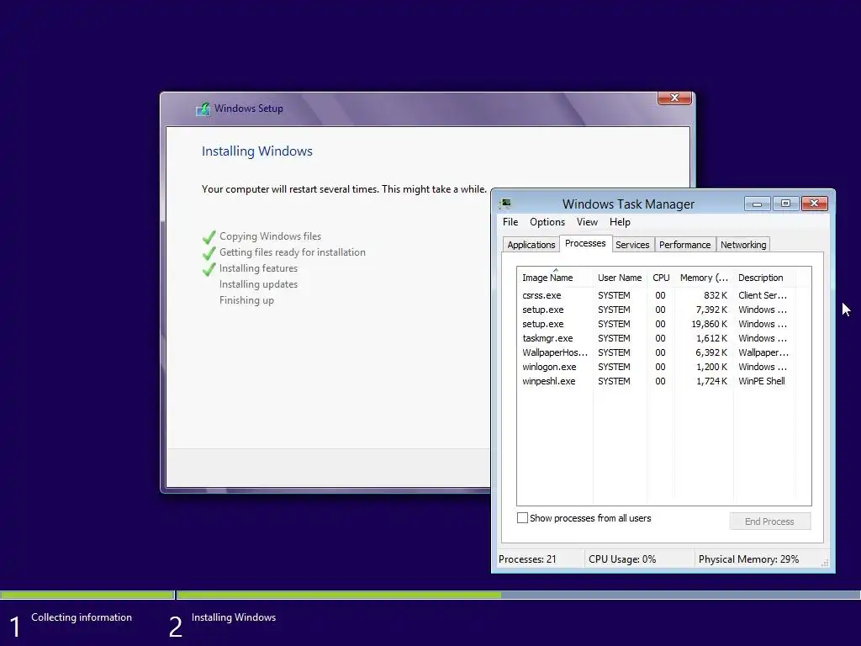Switch to the Networking tab
Screen dimensions: 861x646
tap(743, 245)
